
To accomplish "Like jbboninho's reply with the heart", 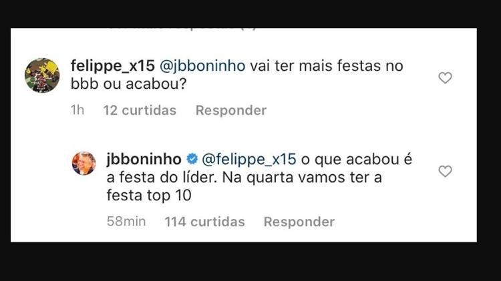I will [x=445, y=172].
